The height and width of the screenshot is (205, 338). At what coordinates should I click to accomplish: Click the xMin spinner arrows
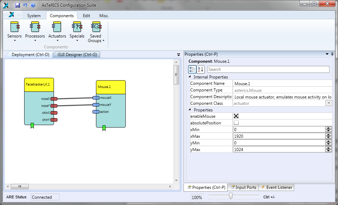[328, 130]
